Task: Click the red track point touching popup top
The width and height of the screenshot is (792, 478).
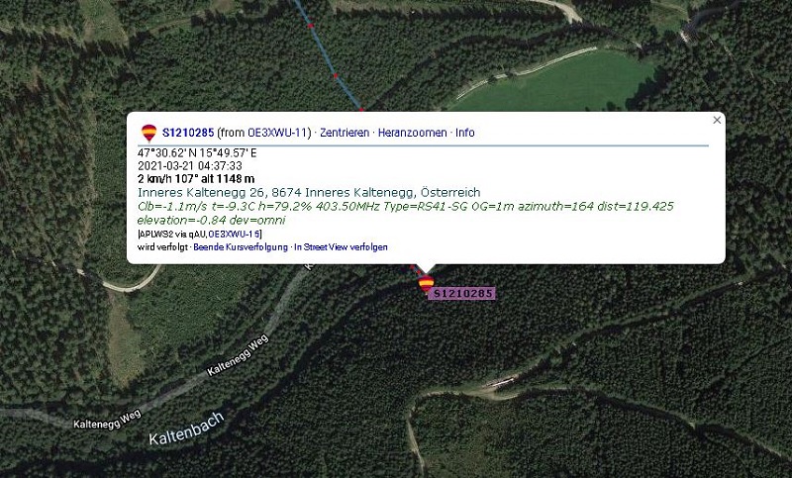Action: 361,109
